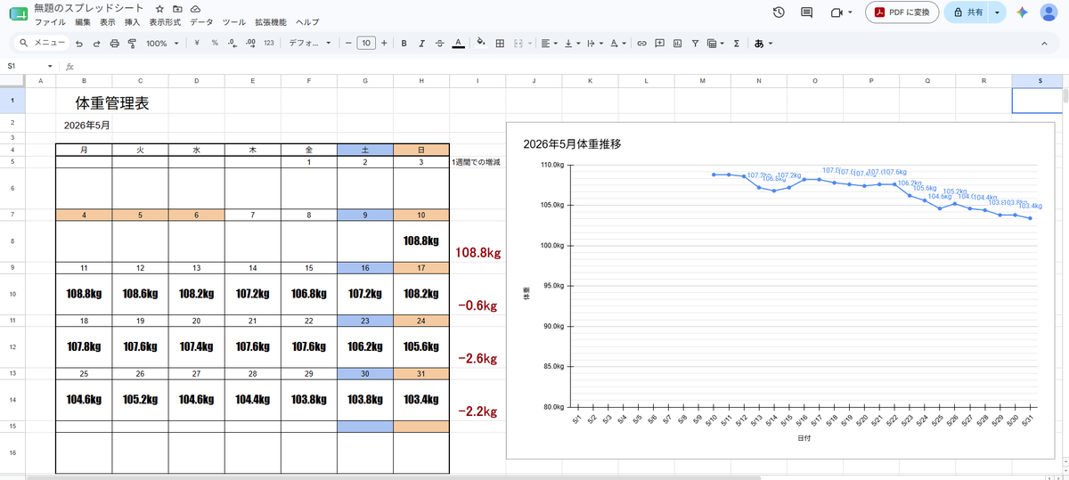Open the vertical align dropdown

[x=571, y=43]
